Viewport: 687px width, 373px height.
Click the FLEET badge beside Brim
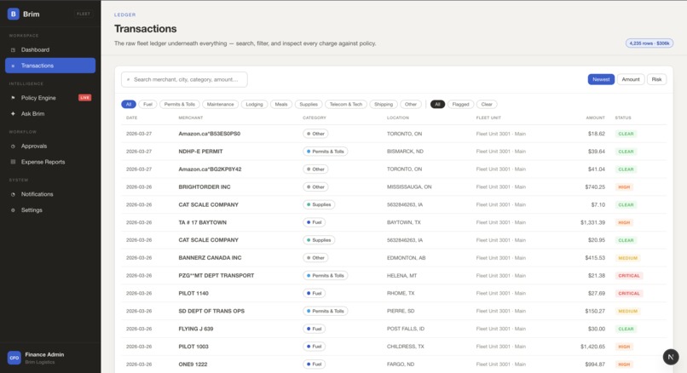[x=84, y=14]
